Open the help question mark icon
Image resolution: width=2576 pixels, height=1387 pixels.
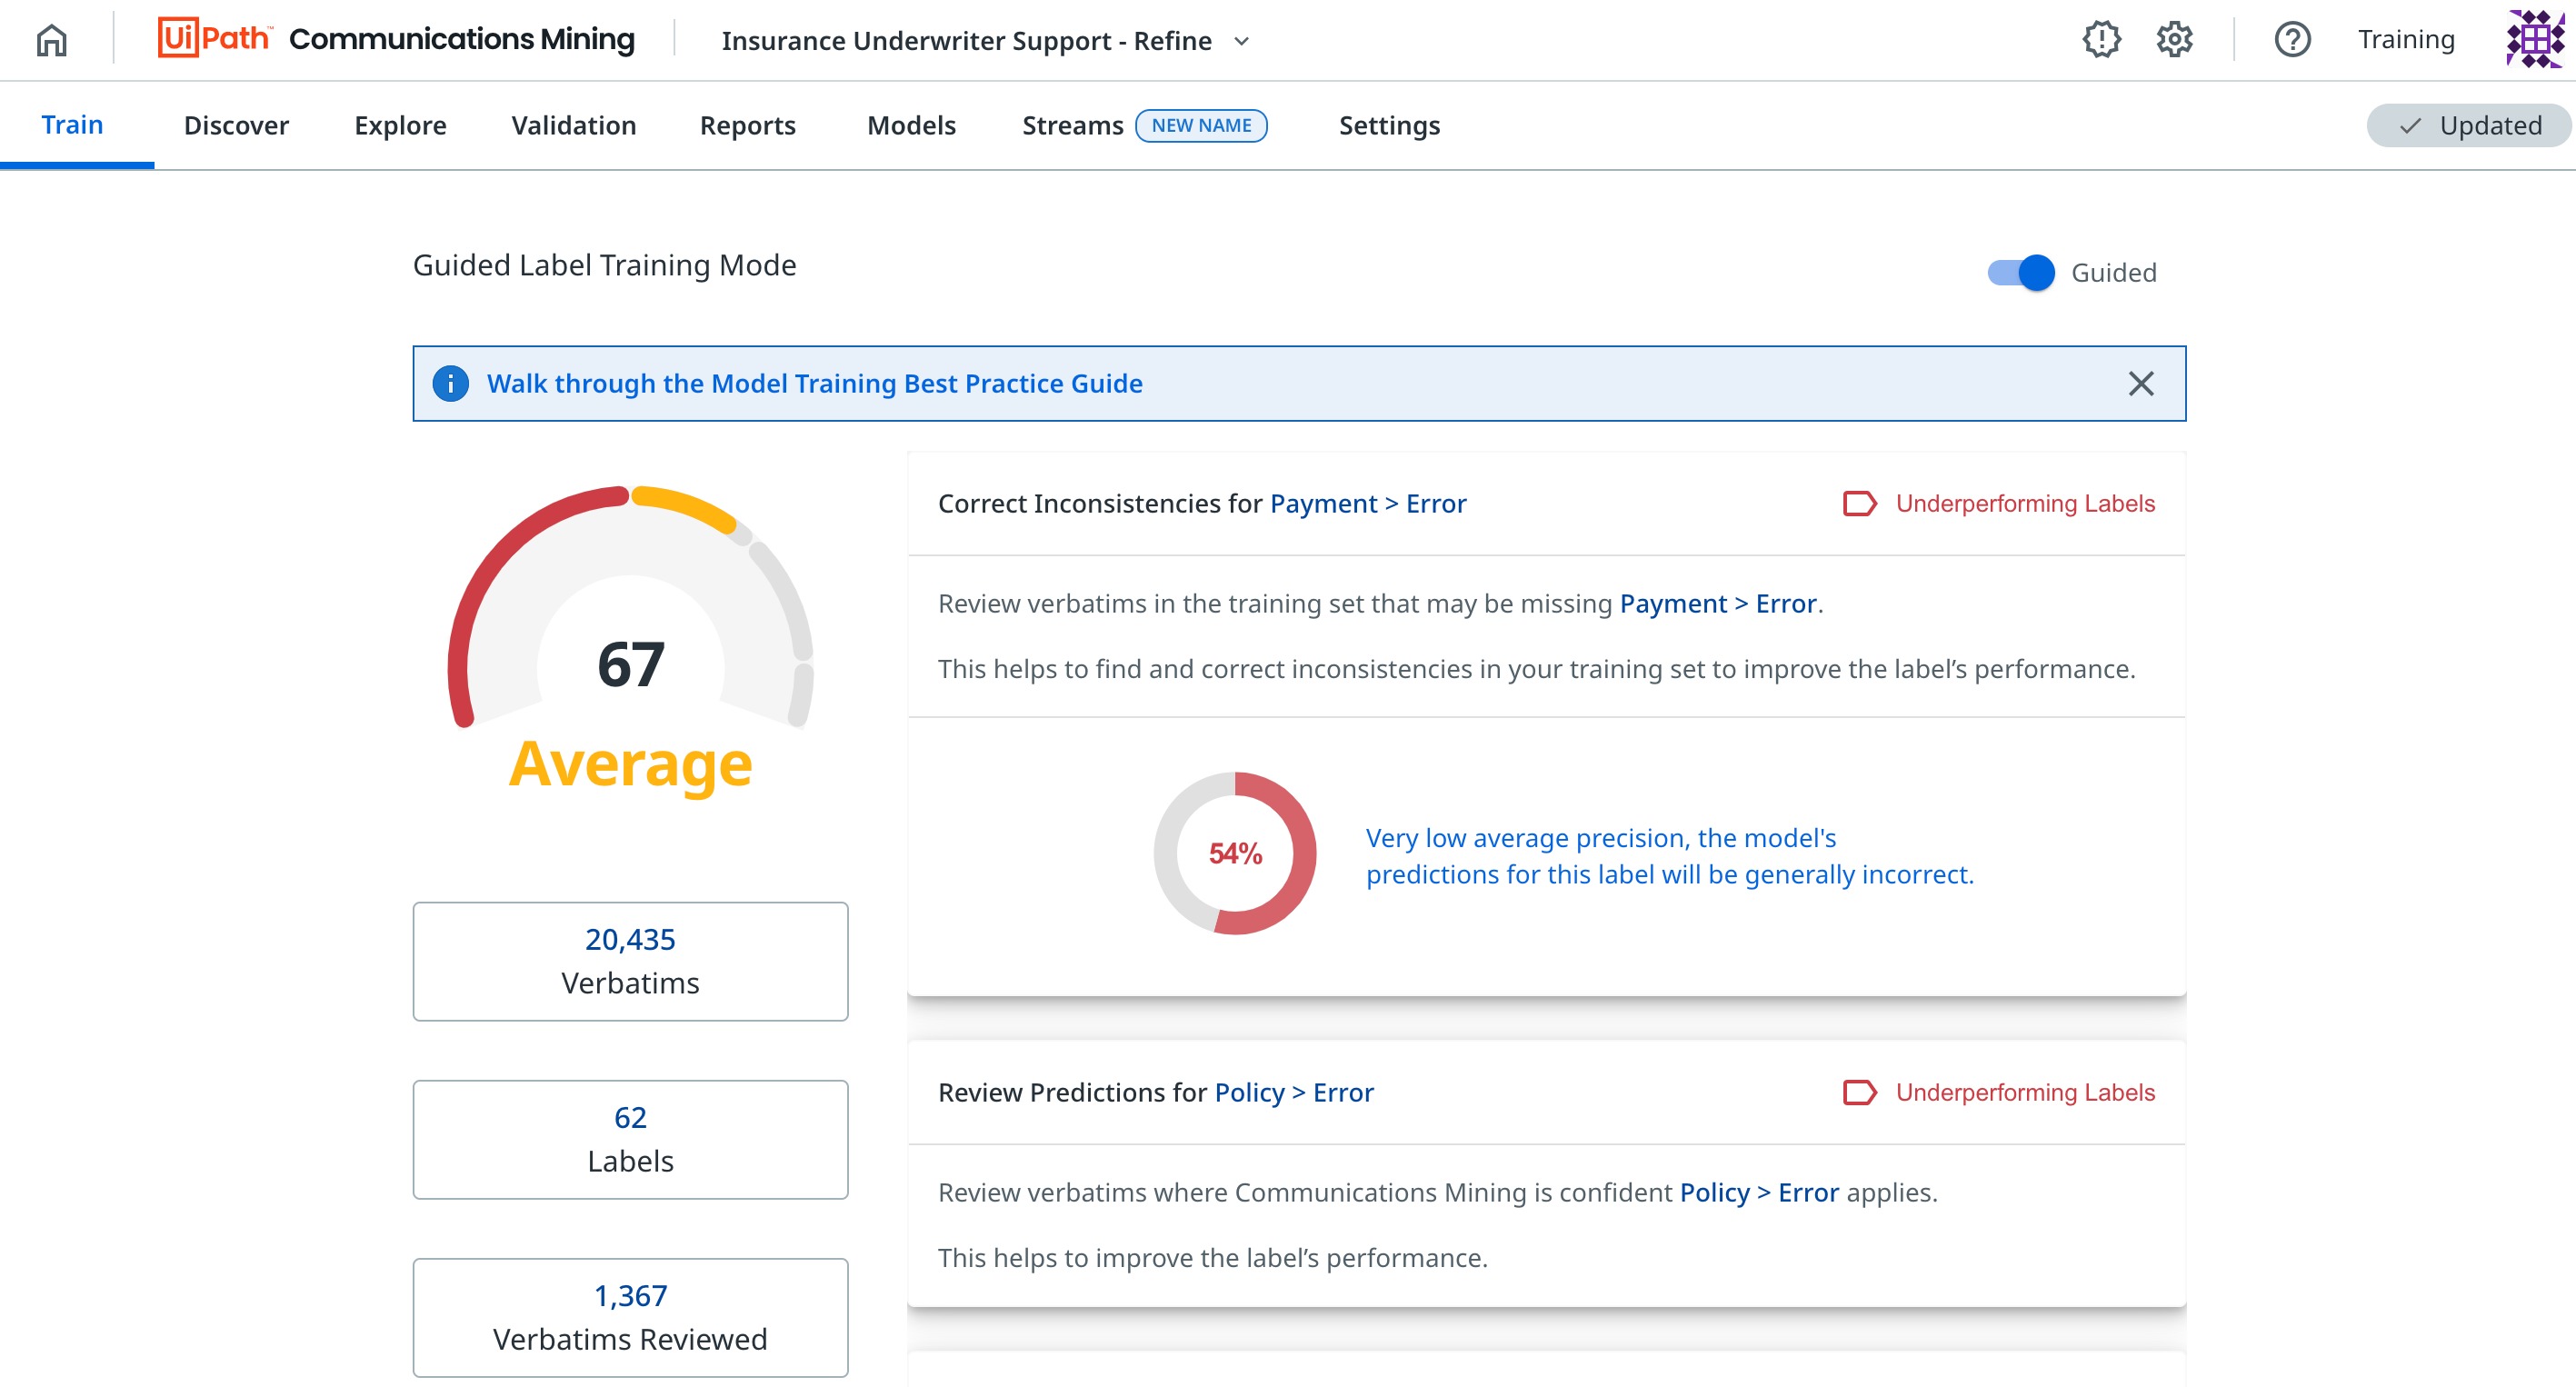coord(2292,40)
